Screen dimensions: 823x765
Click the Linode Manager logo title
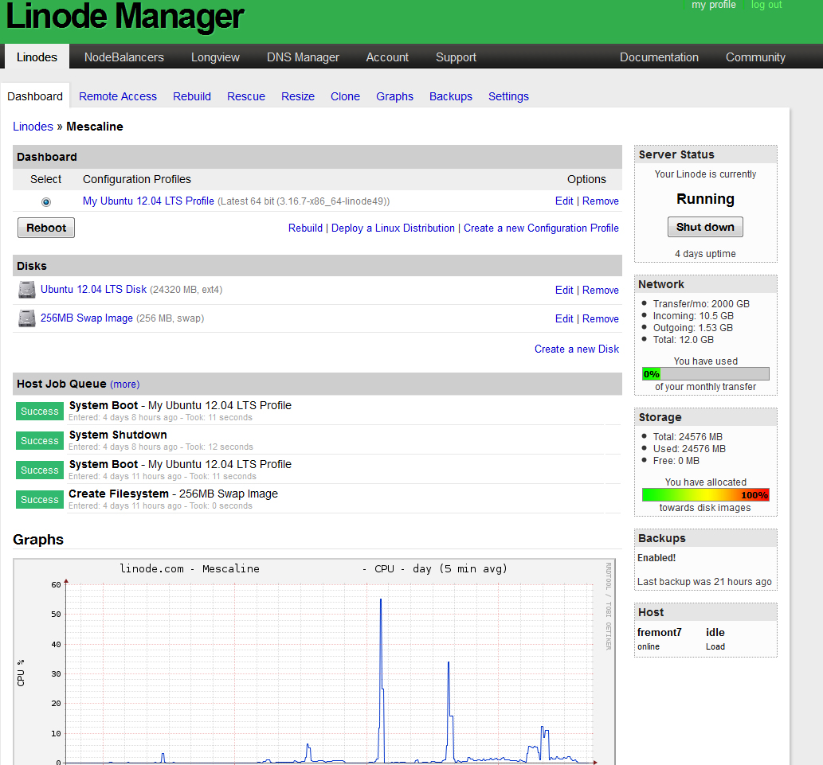pyautogui.click(x=125, y=18)
